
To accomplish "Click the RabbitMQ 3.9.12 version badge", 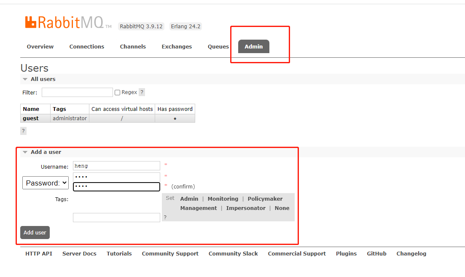I will (x=141, y=27).
